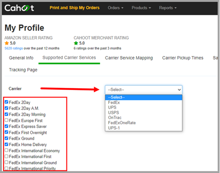The width and height of the screenshot is (220, 173).
Task: Toggle FedEx First Overnight checkbox
Action: pos(6,132)
